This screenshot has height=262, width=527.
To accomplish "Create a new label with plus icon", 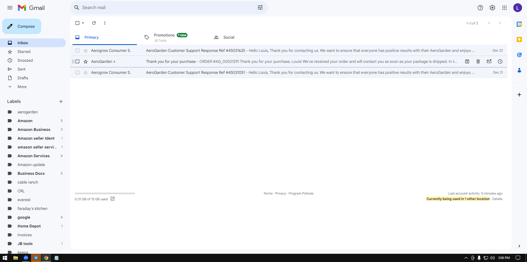I will point(61,102).
